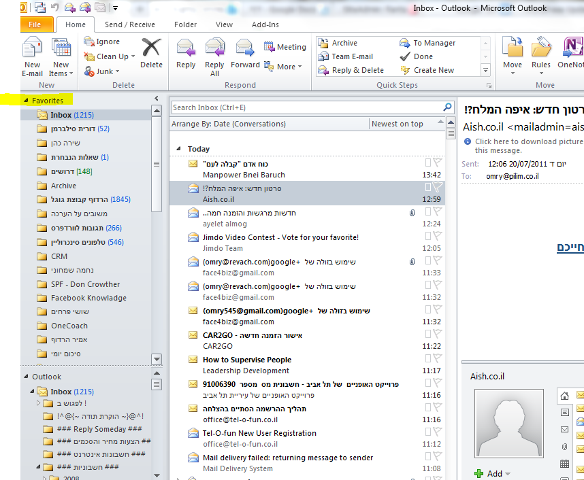Click the download pictures info bar

click(x=524, y=146)
